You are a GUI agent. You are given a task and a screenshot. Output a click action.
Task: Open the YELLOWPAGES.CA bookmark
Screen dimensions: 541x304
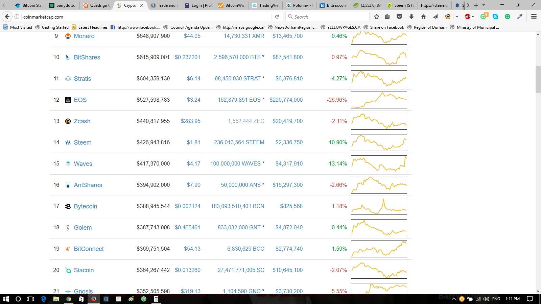click(340, 27)
